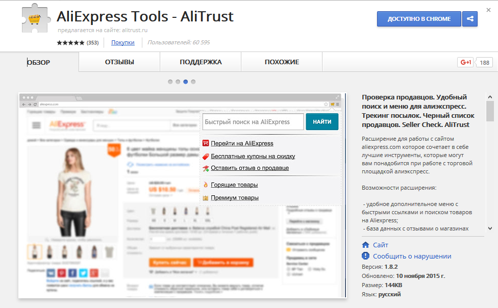498x308 pixels.
Task: Click the description scrollbar thumb
Action: [490, 111]
